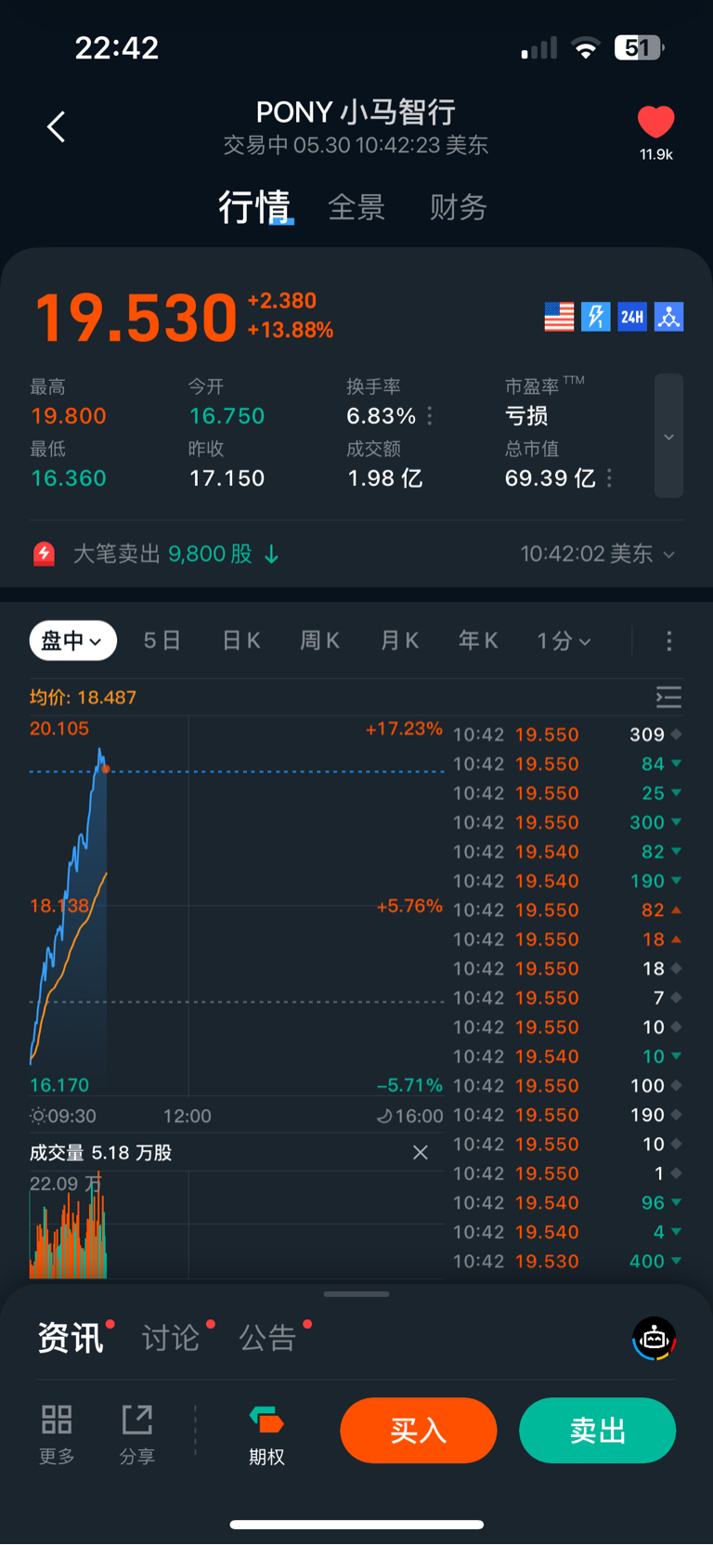Tap the red heart favorite icon

click(655, 123)
